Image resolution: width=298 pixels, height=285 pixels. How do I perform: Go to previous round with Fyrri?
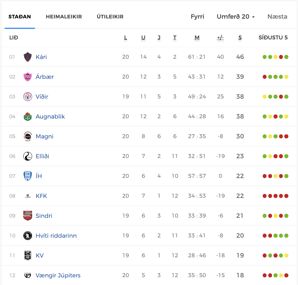tap(197, 17)
